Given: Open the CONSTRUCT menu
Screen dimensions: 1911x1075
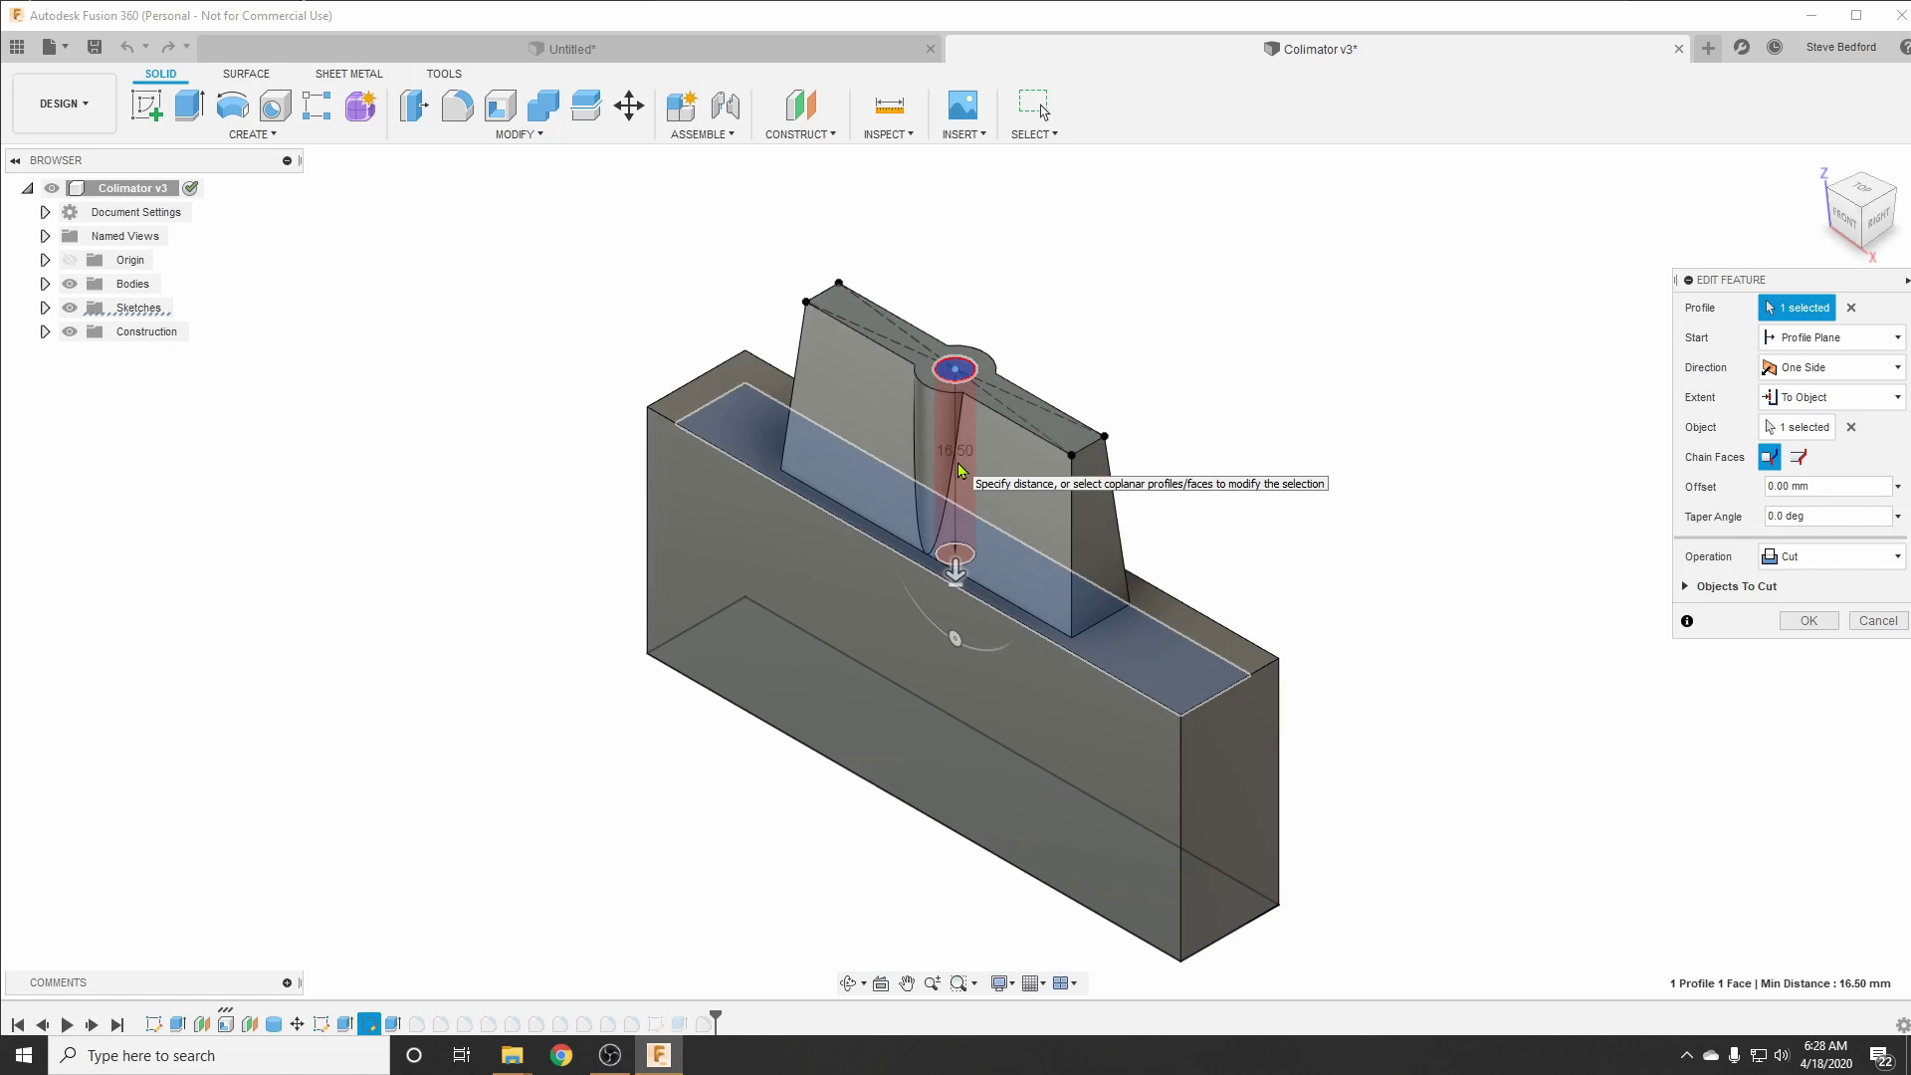Looking at the screenshot, I should [800, 134].
